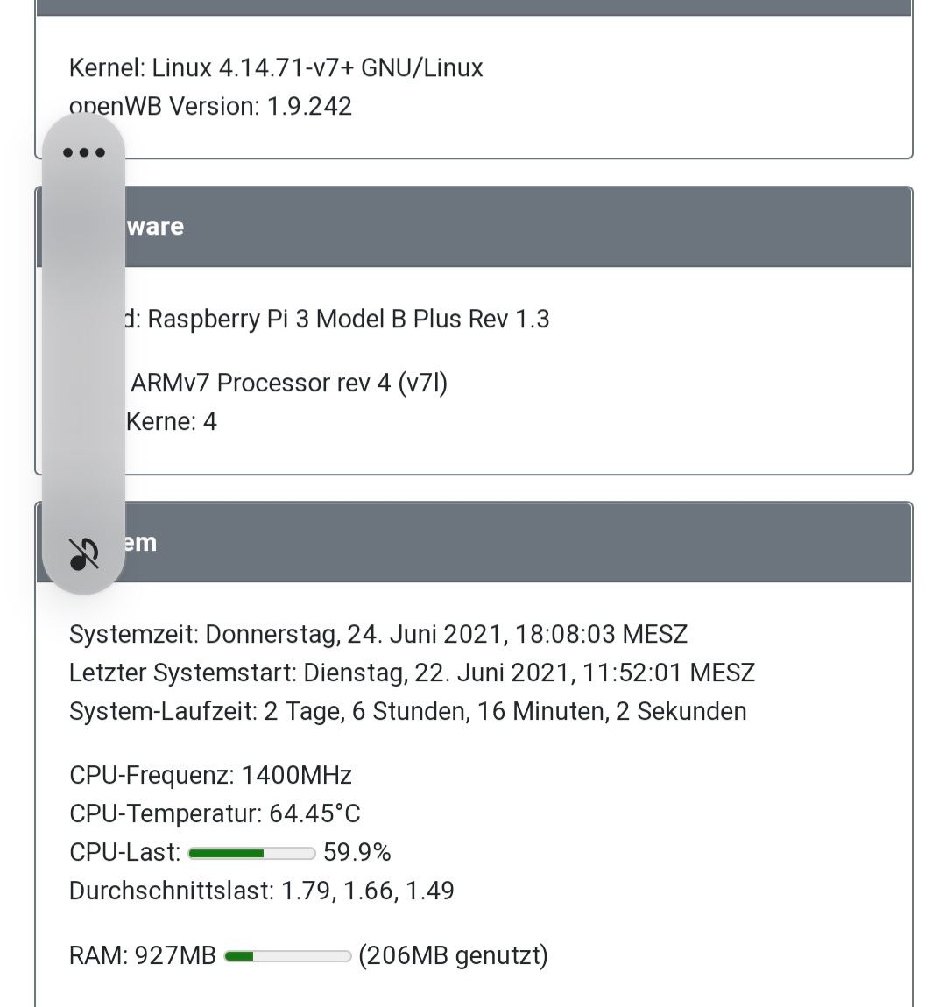Tap the 59.9% CPU load value

[357, 853]
